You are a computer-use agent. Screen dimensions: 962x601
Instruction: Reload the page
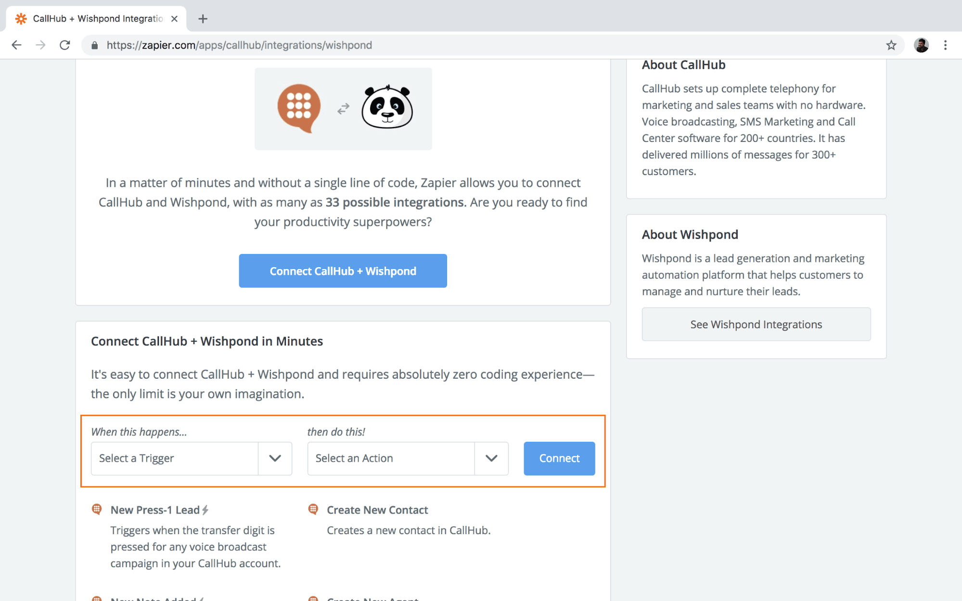pos(65,45)
